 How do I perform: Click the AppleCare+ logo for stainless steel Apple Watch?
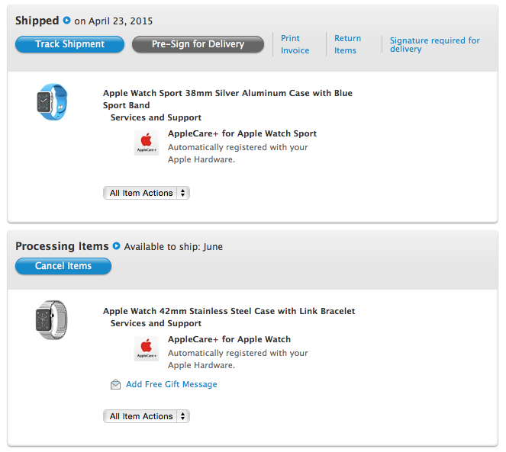click(x=147, y=348)
